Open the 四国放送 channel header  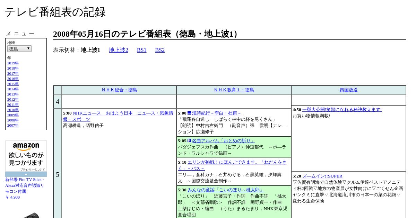tap(349, 90)
